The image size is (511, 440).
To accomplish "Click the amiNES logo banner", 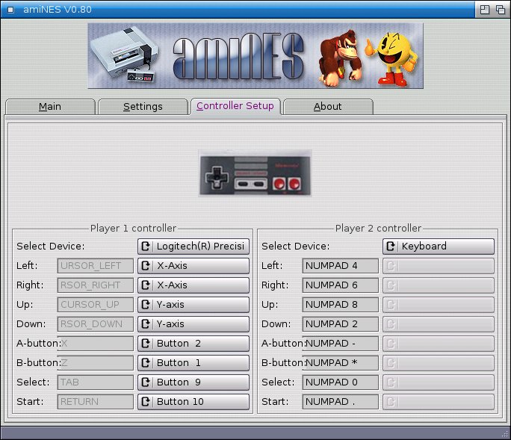I will tap(255, 56).
